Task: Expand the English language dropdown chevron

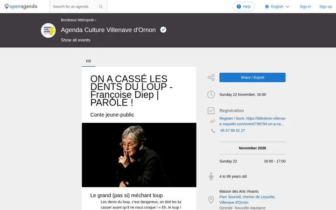Action: point(287,7)
